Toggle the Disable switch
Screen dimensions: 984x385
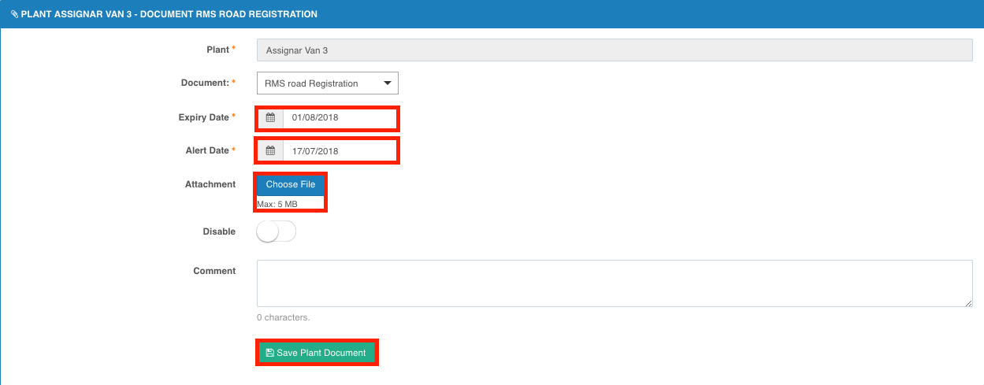(x=277, y=231)
